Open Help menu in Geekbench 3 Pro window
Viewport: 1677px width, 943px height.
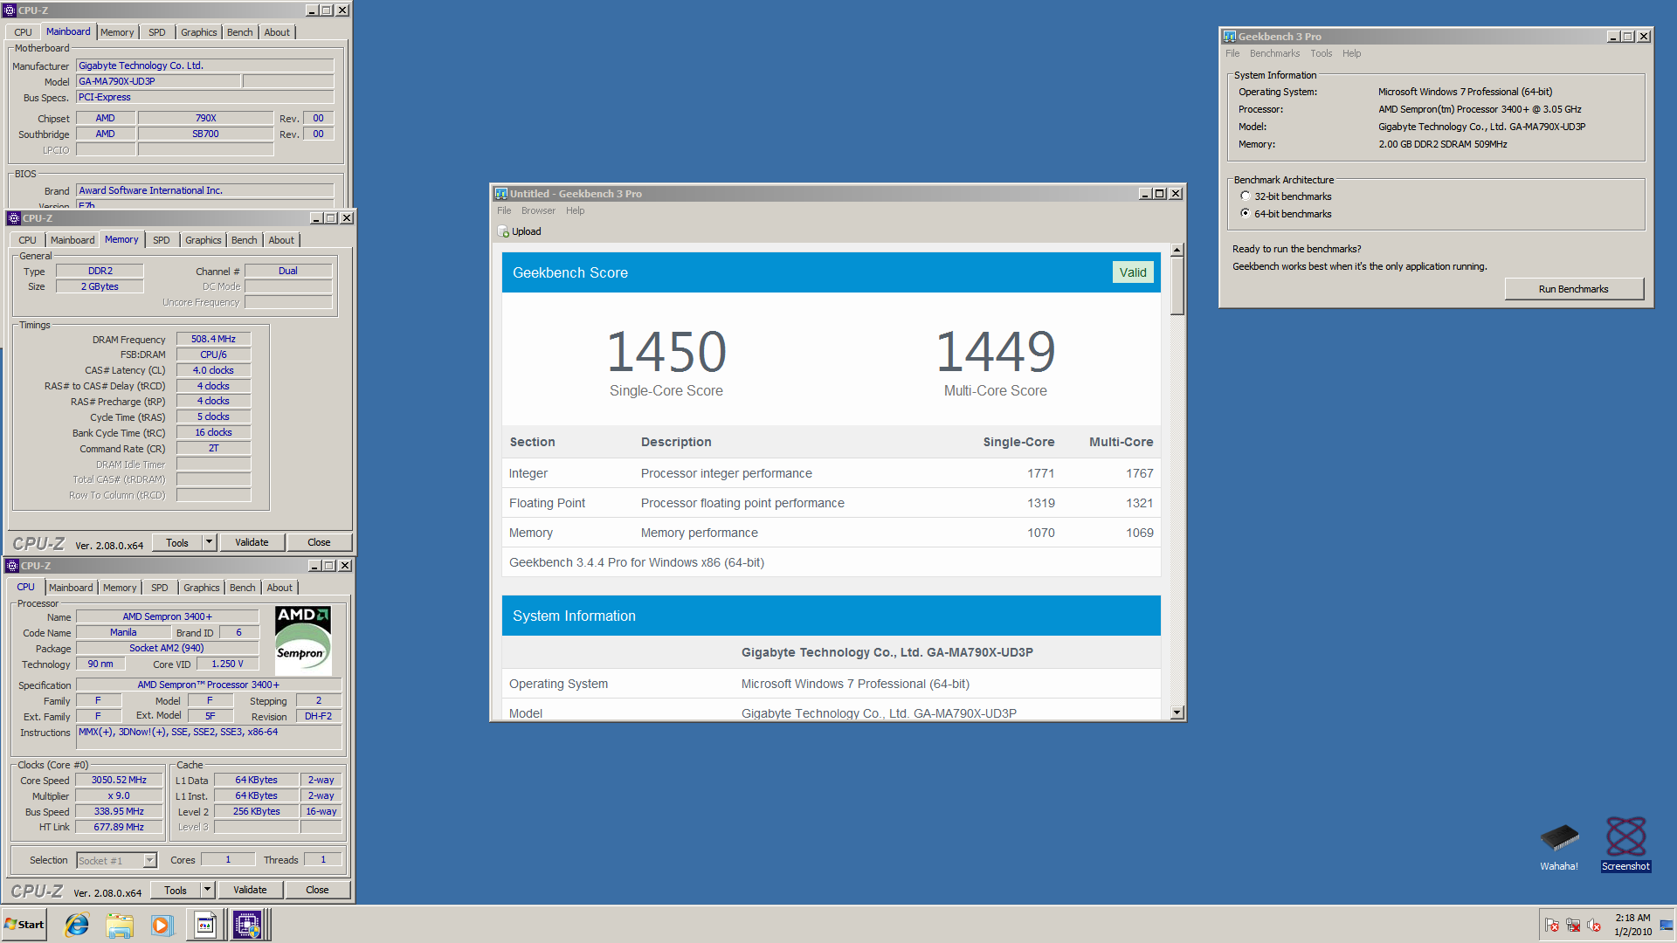(1351, 53)
